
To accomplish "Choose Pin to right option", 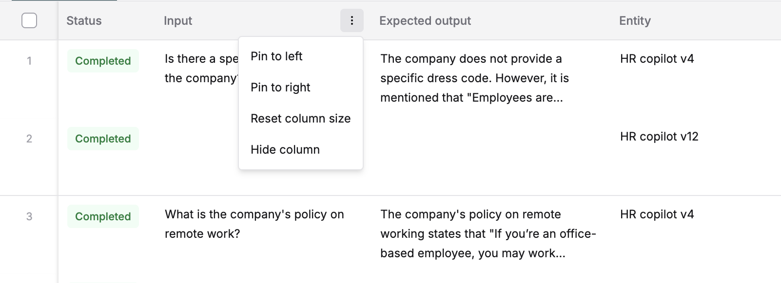I will (280, 88).
